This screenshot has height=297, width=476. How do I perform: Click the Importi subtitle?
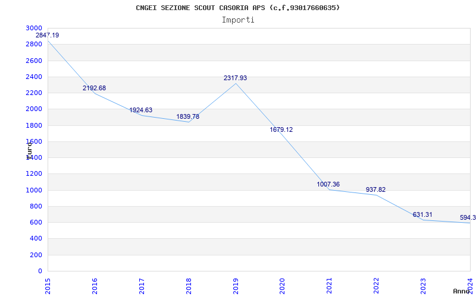tap(238, 20)
